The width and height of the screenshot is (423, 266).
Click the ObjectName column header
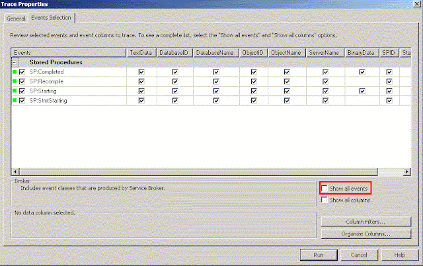click(286, 53)
